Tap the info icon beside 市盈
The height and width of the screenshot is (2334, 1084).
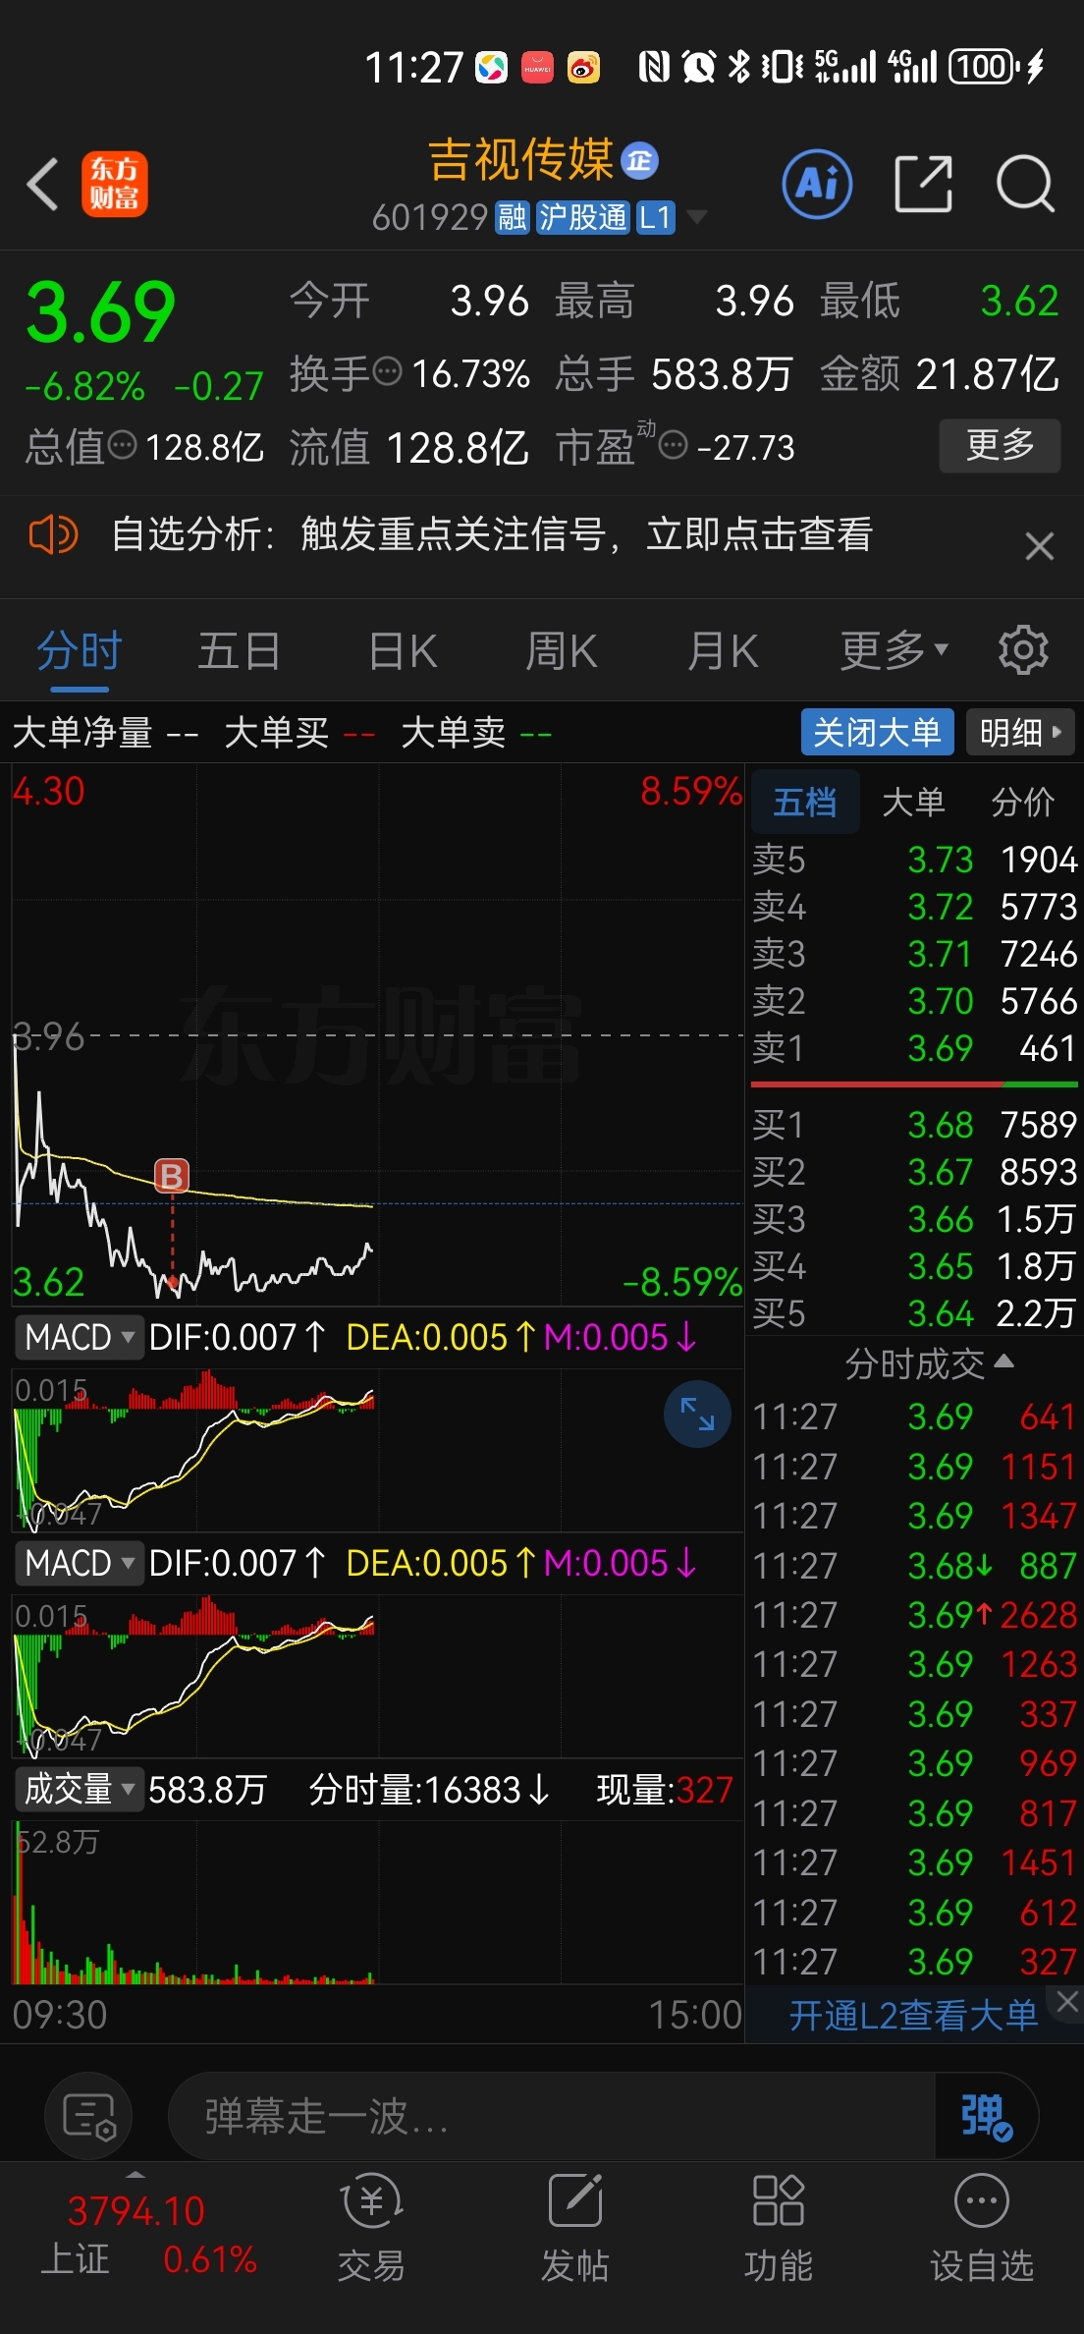[x=673, y=446]
